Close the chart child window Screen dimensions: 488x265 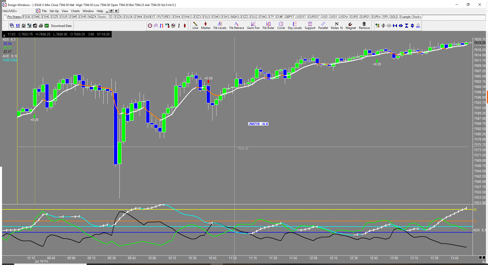(x=116, y=11)
